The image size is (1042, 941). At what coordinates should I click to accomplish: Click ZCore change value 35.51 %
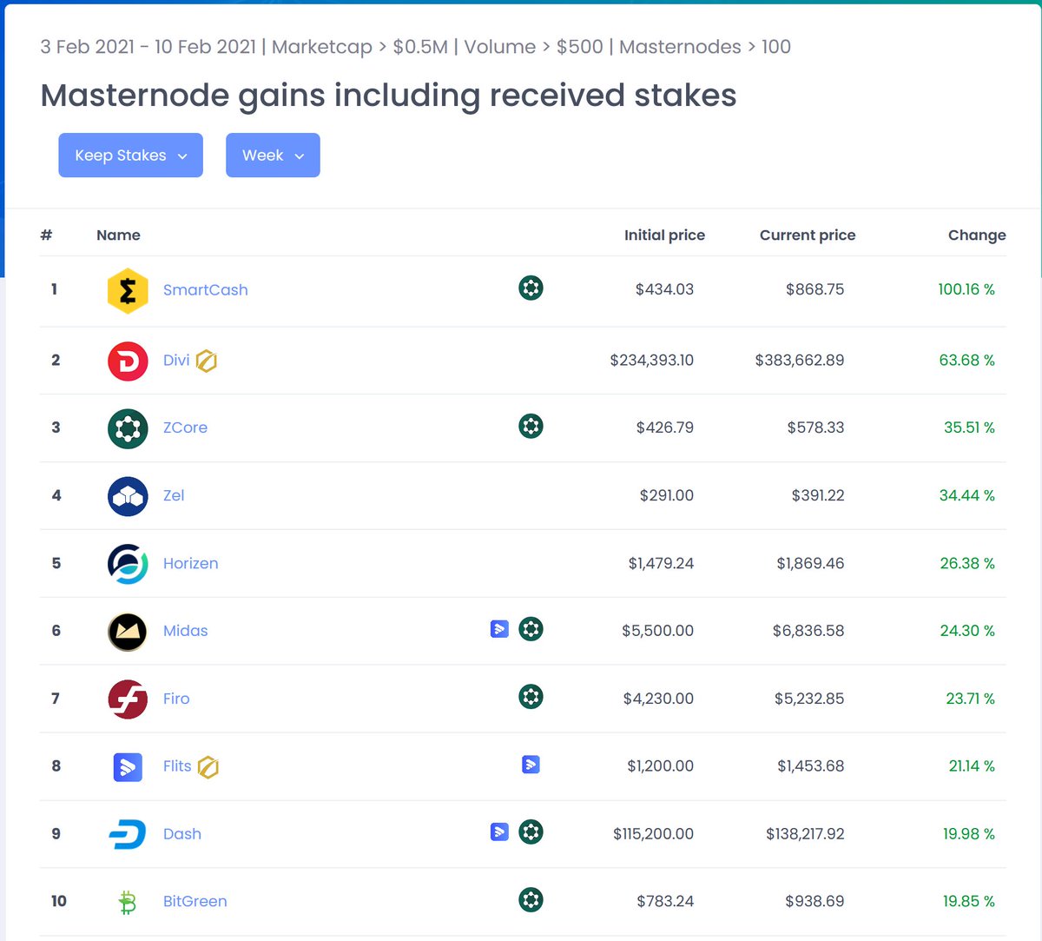click(x=969, y=428)
